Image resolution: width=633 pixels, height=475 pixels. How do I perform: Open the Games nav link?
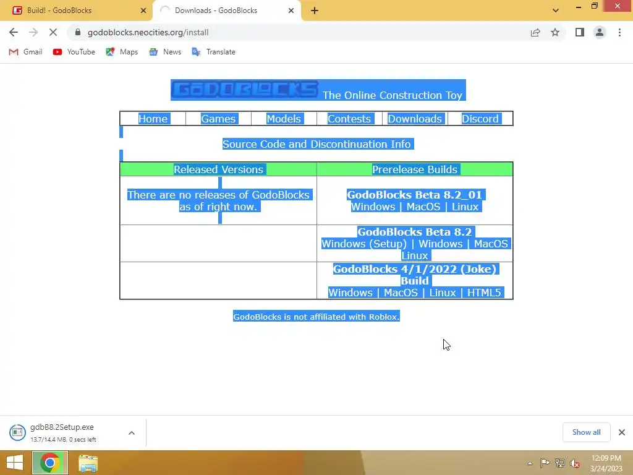[218, 119]
